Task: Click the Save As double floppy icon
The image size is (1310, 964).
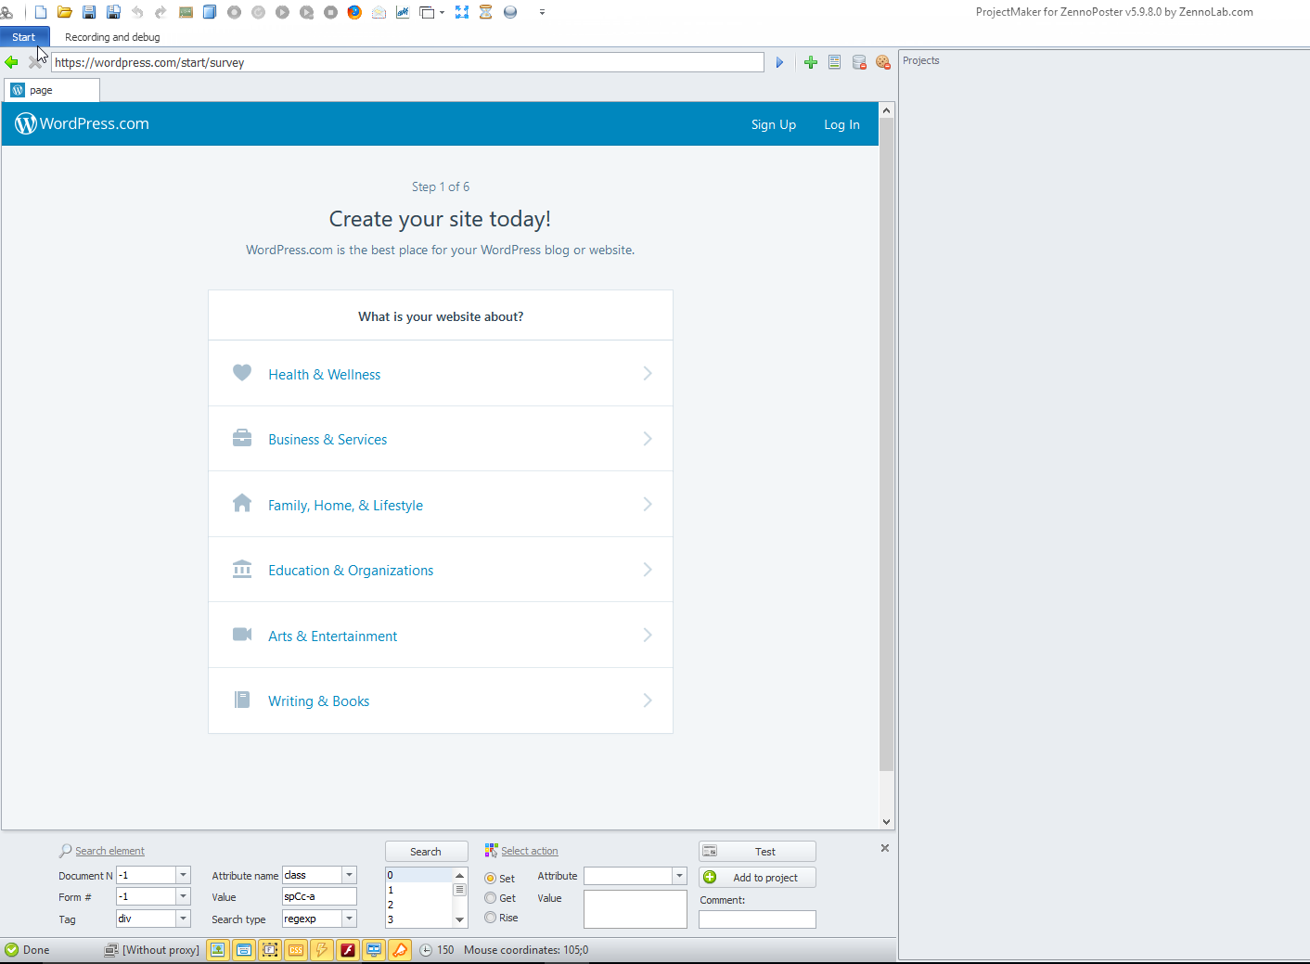Action: (x=113, y=12)
